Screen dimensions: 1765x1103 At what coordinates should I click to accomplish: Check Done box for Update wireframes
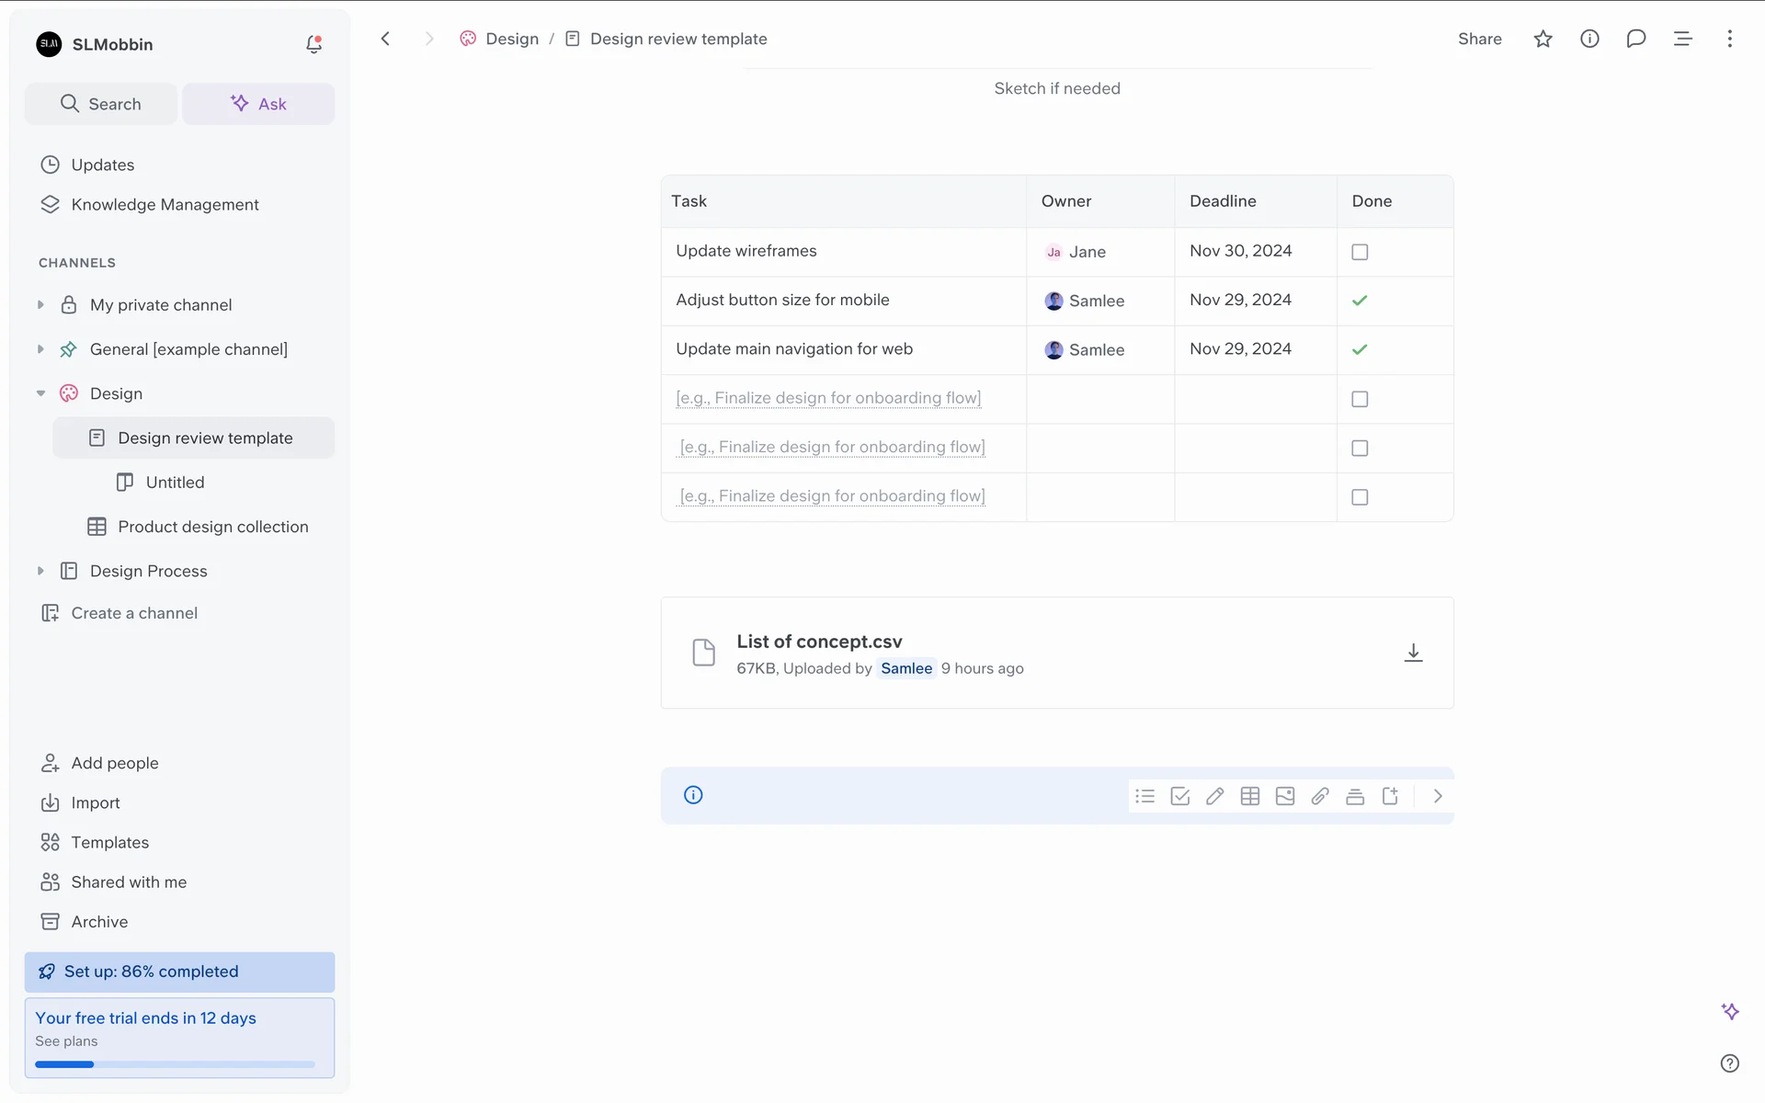(x=1360, y=252)
